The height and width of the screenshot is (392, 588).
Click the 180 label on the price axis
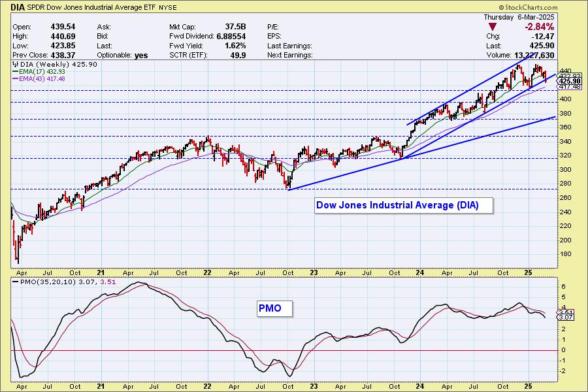click(x=566, y=254)
